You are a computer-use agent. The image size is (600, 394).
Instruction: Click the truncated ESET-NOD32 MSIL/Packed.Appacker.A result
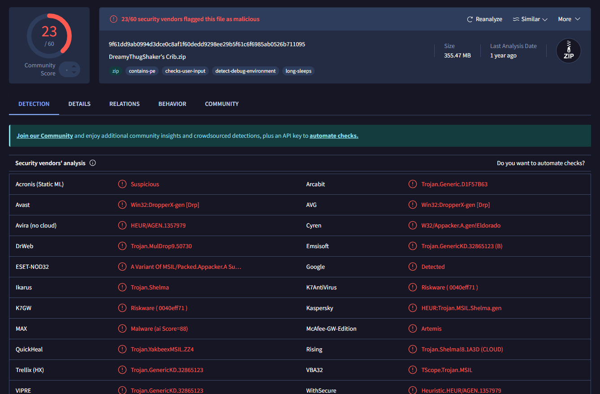tap(186, 267)
